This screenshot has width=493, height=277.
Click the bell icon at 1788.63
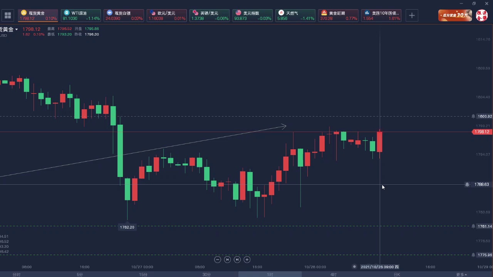[x=467, y=185]
